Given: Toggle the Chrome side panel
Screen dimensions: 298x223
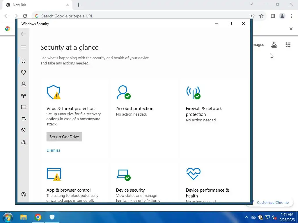Looking at the screenshot, I should (273, 16).
